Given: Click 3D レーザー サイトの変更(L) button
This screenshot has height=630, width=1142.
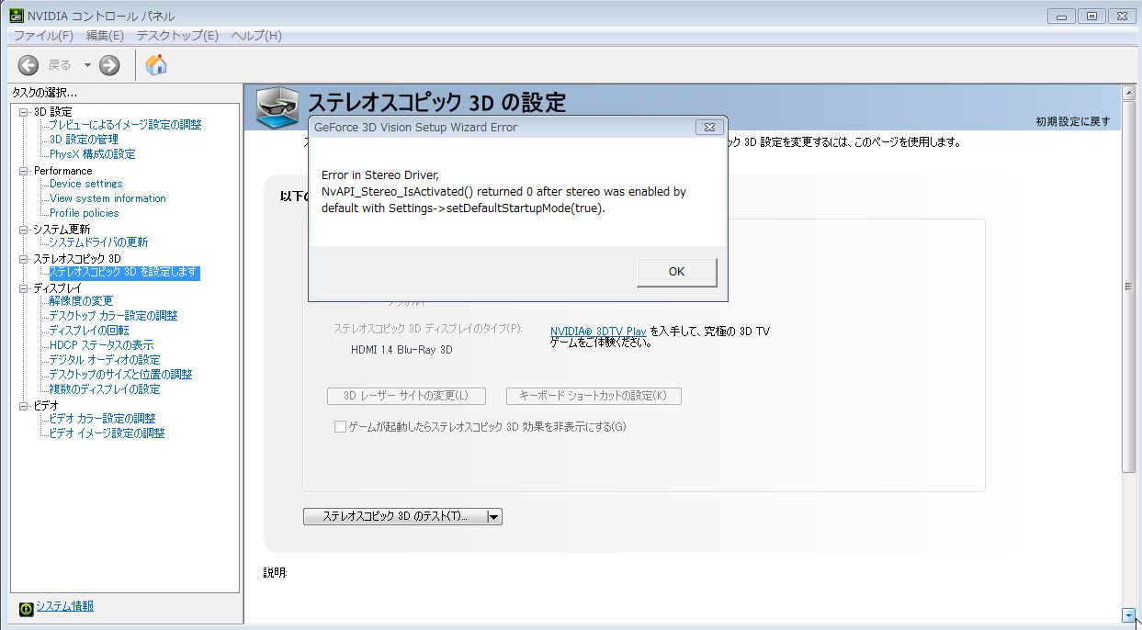Looking at the screenshot, I should pyautogui.click(x=405, y=396).
